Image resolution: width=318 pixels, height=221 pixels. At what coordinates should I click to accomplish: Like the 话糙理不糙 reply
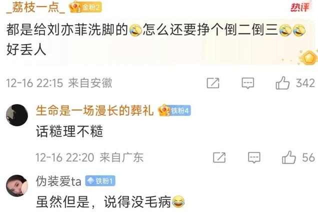pyautogui.click(x=289, y=157)
